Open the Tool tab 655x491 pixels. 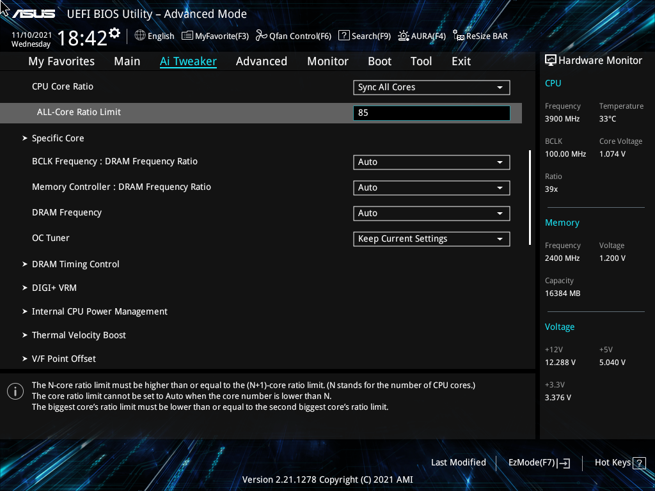click(421, 61)
